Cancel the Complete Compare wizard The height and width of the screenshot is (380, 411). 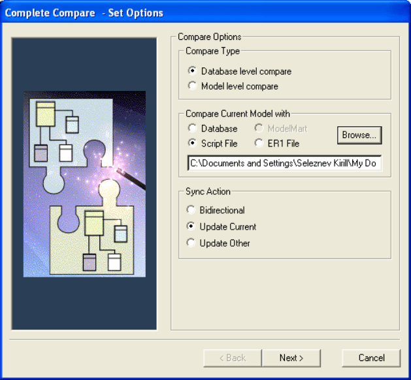pyautogui.click(x=371, y=358)
